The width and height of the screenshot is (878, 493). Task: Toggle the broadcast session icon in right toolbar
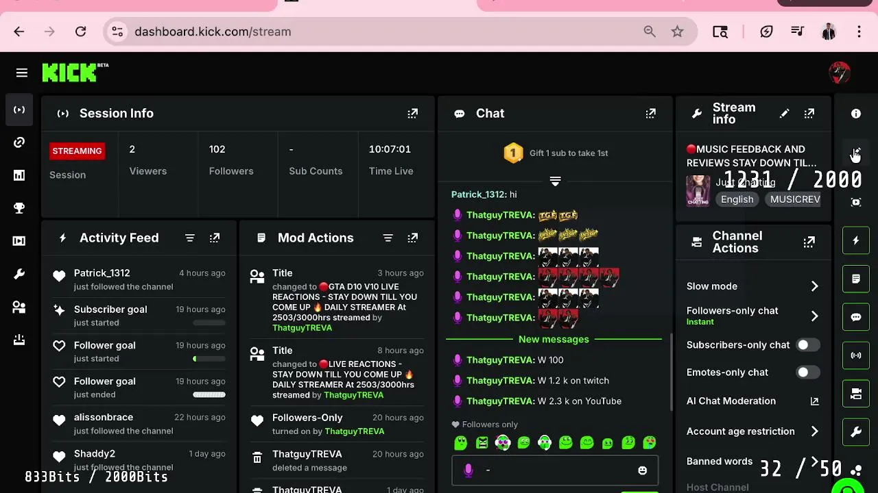pyautogui.click(x=856, y=355)
